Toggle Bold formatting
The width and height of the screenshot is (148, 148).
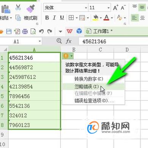47,18
